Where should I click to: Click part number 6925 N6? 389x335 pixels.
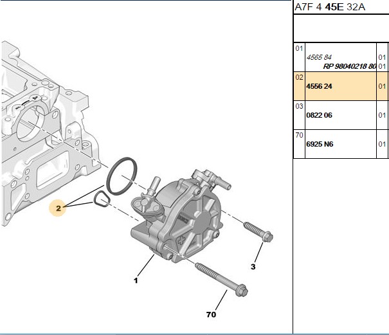[x=320, y=144]
